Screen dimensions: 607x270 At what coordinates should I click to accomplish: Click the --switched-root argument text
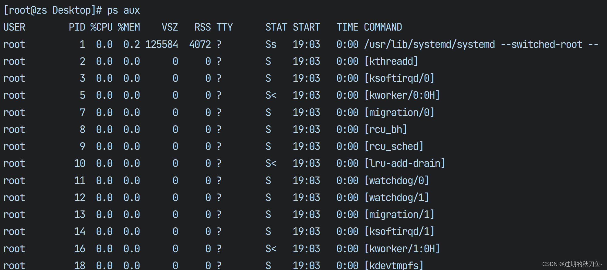pos(541,44)
